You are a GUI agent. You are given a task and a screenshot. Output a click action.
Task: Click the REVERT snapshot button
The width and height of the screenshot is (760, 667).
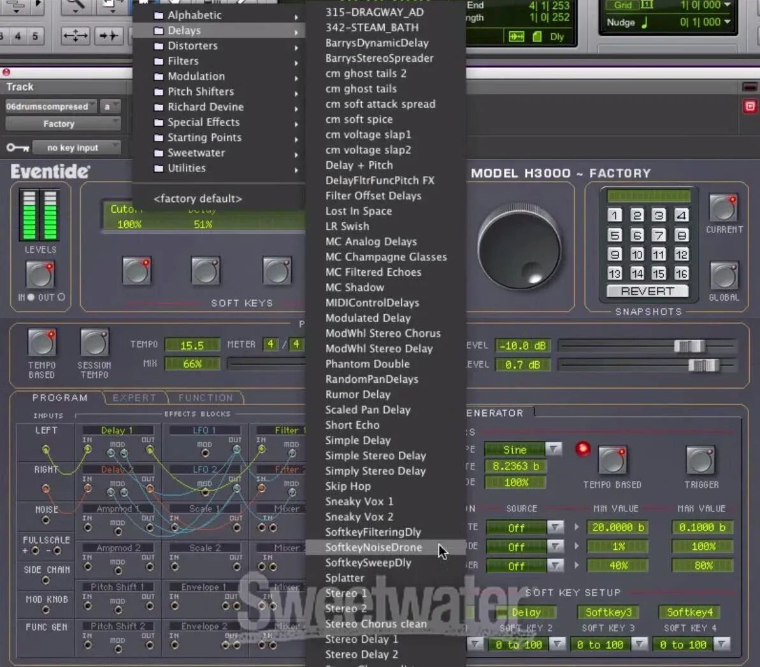647,291
